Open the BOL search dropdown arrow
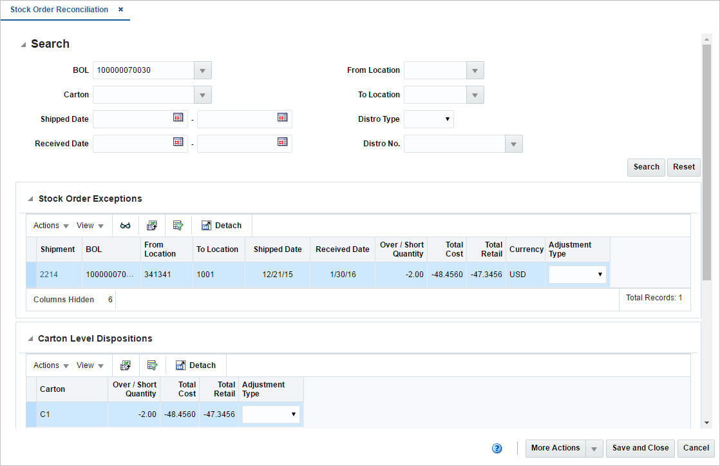Screen dimensions: 720x466 click(x=202, y=70)
